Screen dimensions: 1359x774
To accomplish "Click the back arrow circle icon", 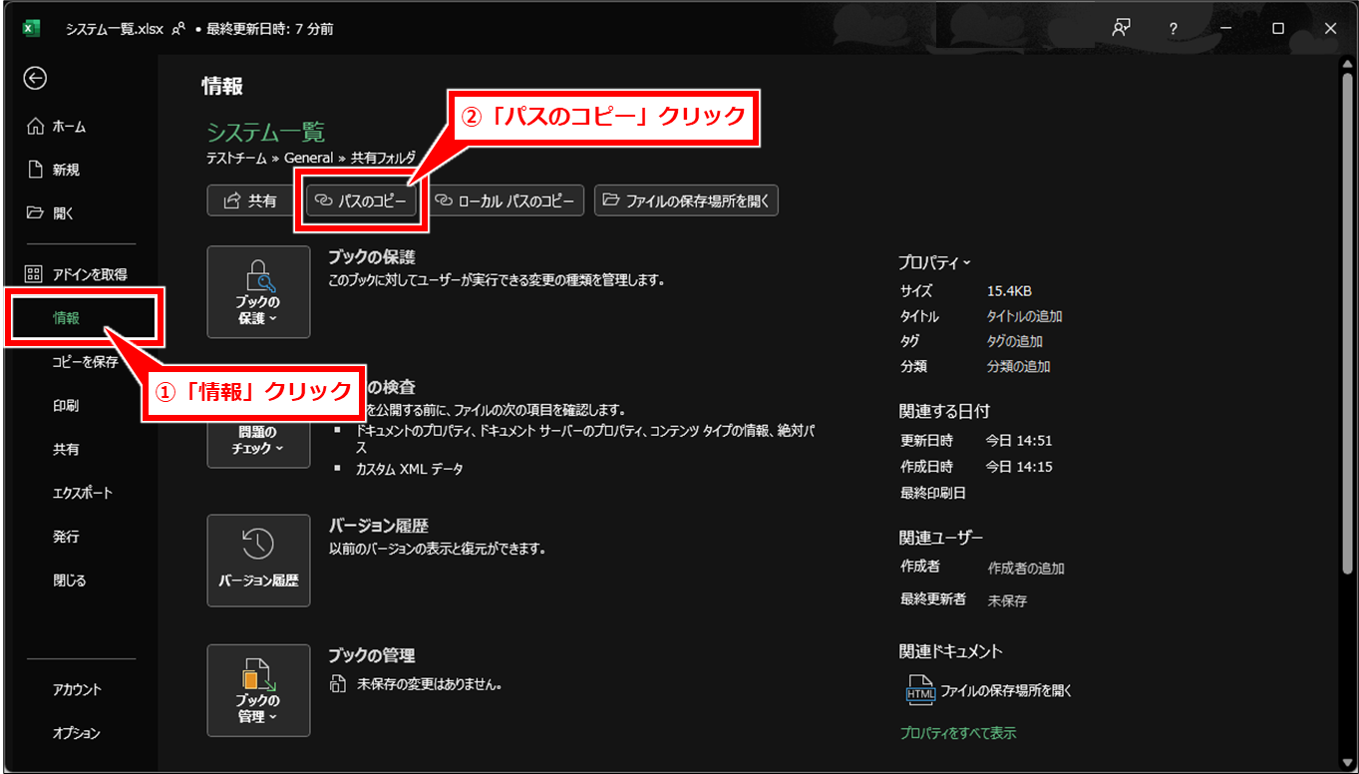I will 35,78.
